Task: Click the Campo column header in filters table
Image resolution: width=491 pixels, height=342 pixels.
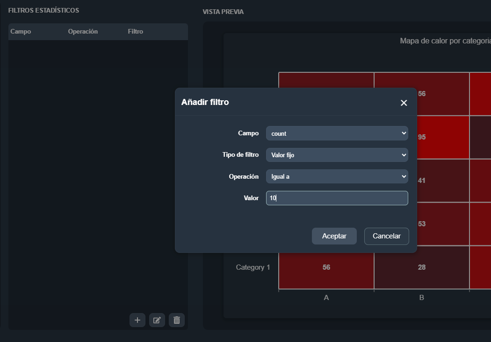Action: 21,32
